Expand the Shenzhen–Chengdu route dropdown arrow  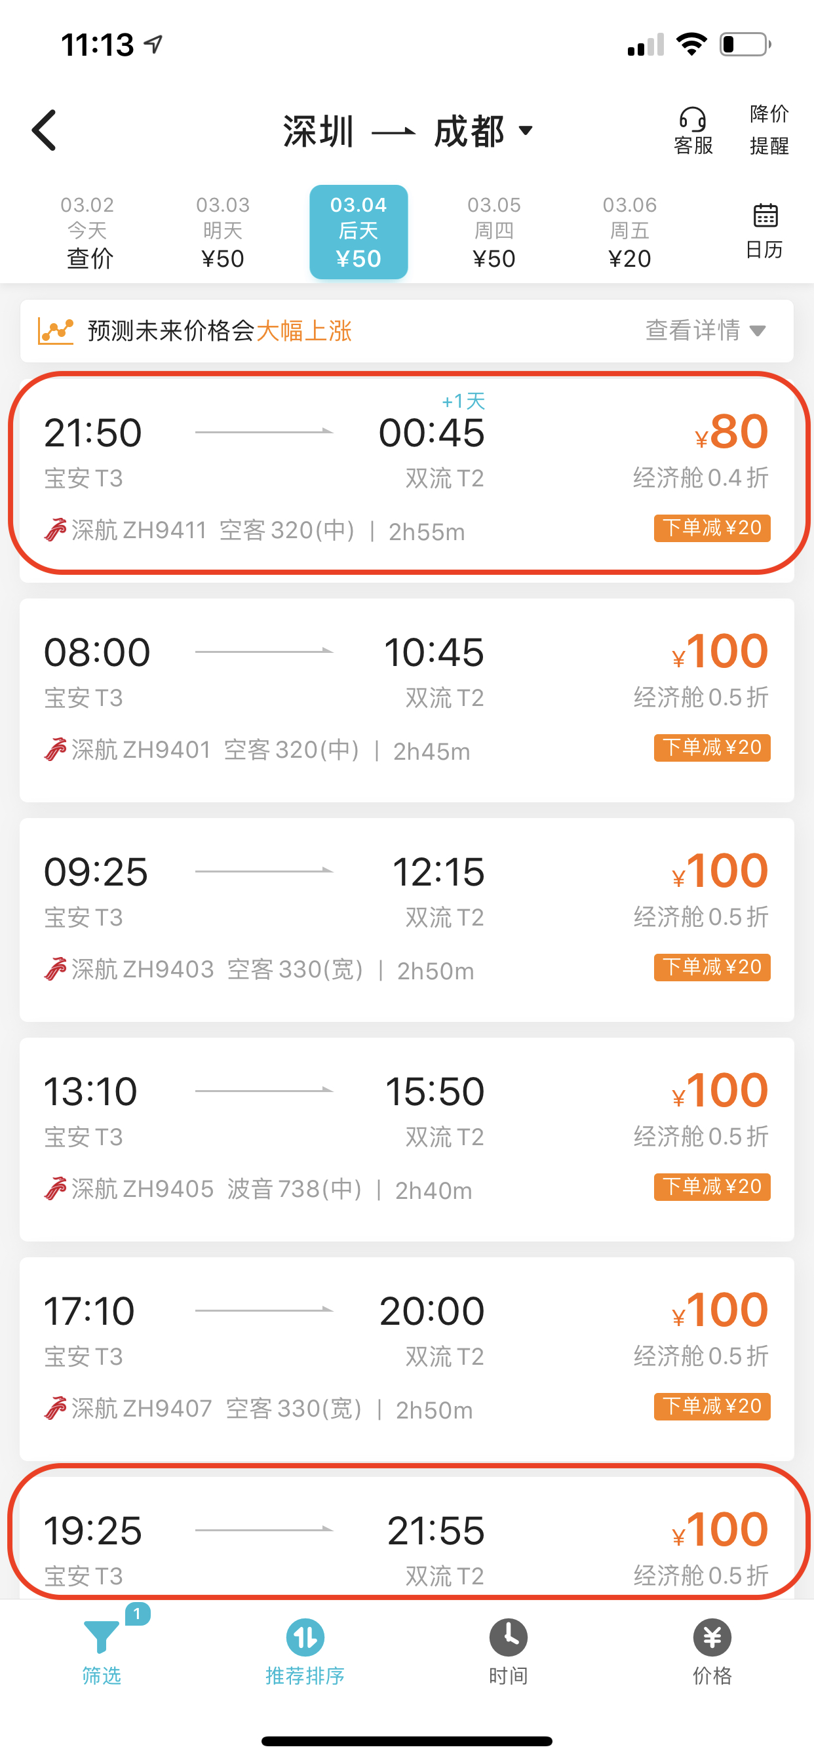point(526,130)
